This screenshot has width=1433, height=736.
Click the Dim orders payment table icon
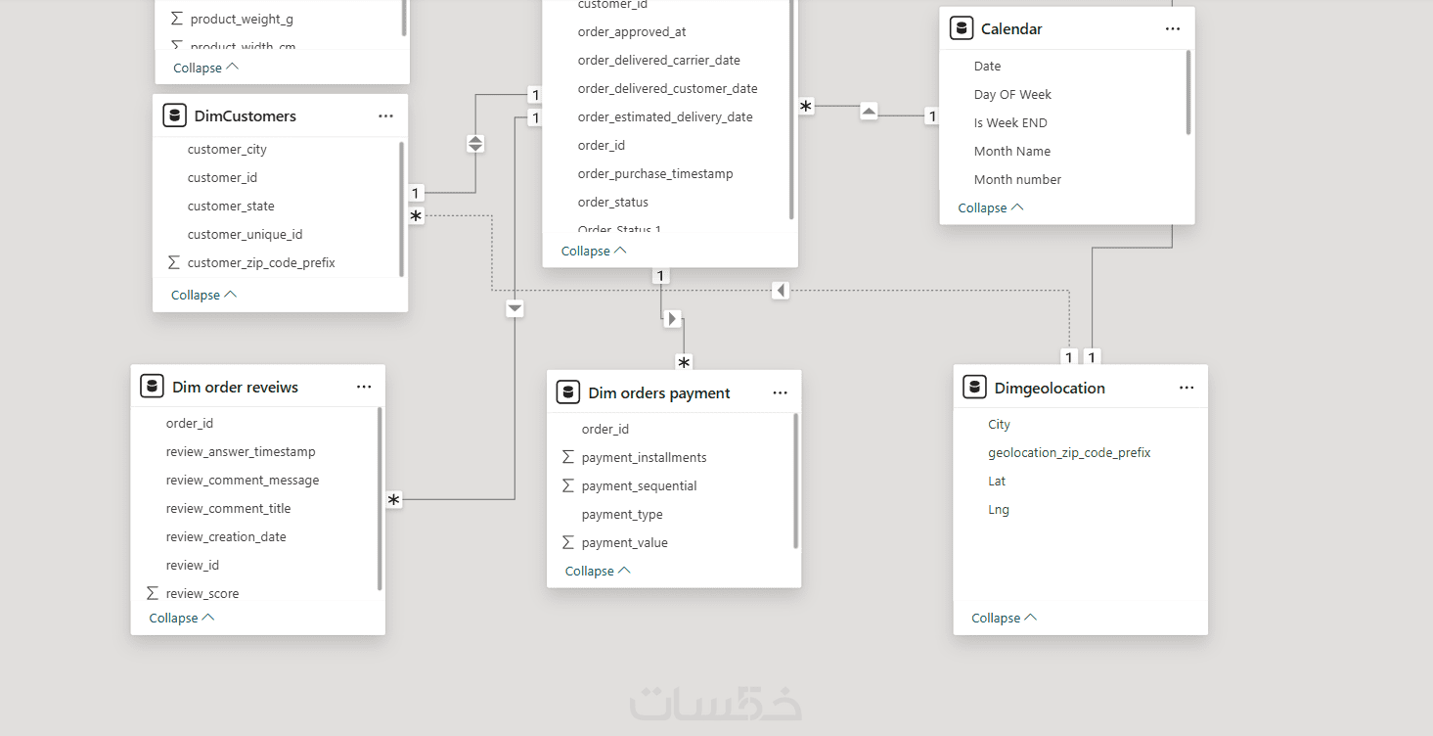568,392
